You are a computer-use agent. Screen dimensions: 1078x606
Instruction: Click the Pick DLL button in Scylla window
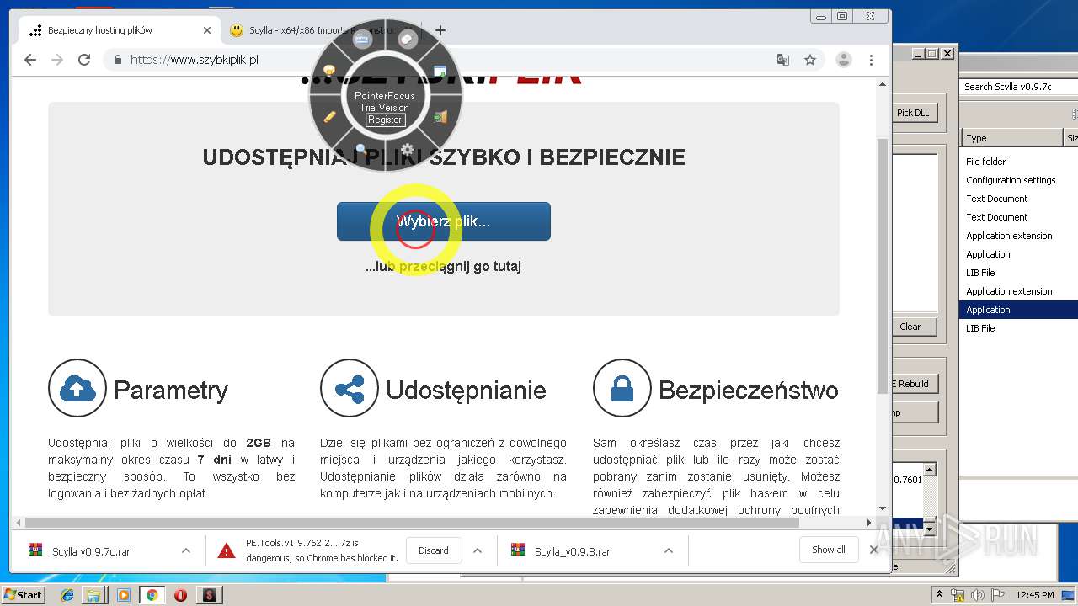[x=913, y=113]
